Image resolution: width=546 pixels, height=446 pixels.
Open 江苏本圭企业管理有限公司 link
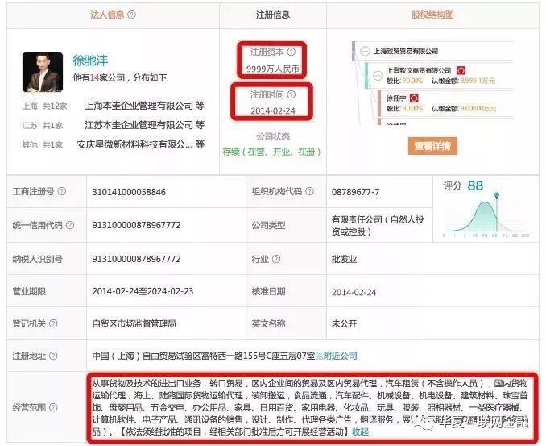point(139,125)
